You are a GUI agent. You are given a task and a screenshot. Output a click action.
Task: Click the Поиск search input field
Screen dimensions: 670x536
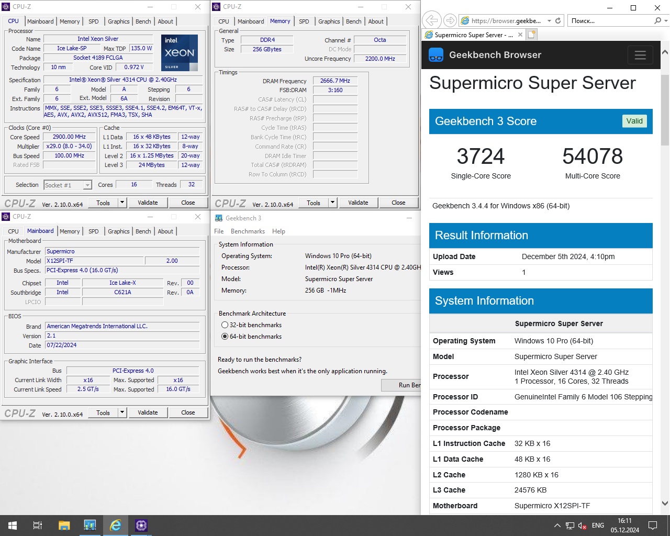click(610, 20)
